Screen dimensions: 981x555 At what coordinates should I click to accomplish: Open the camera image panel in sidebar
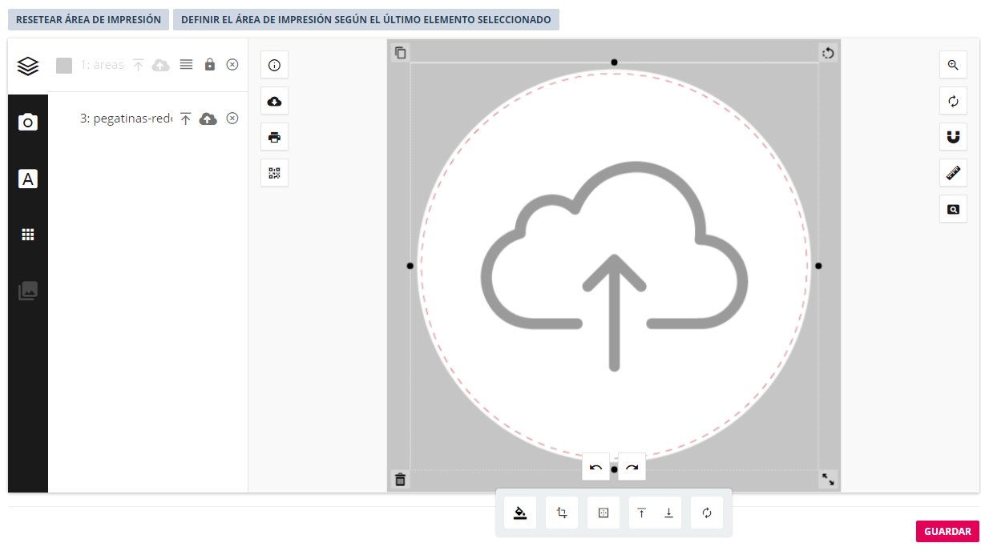point(28,122)
